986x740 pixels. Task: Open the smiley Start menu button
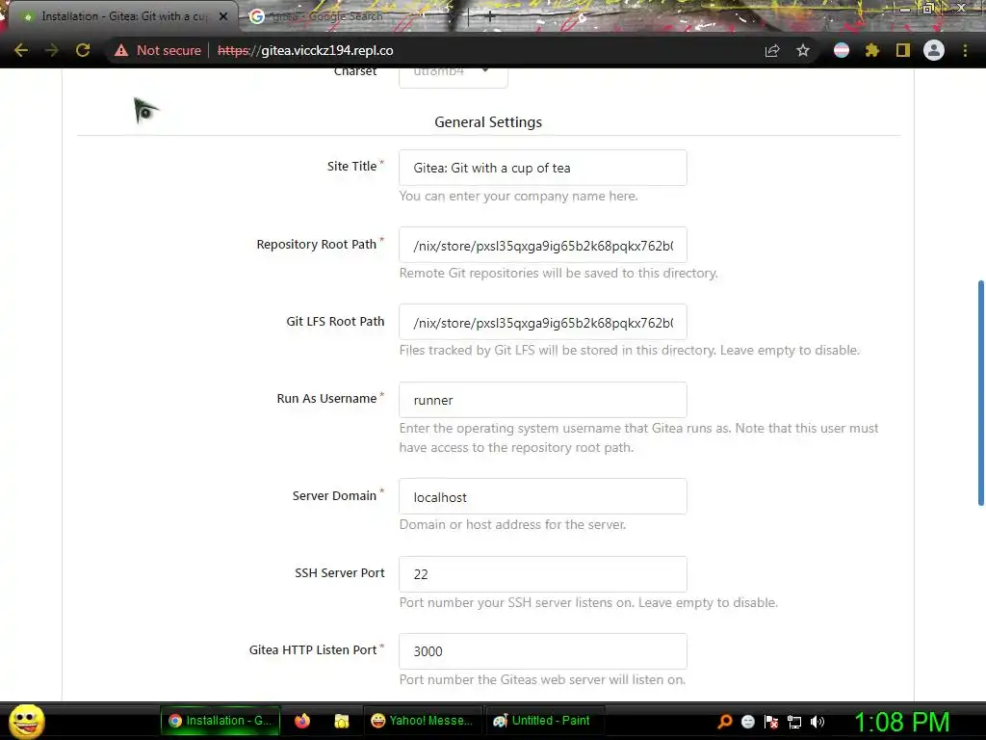point(26,721)
